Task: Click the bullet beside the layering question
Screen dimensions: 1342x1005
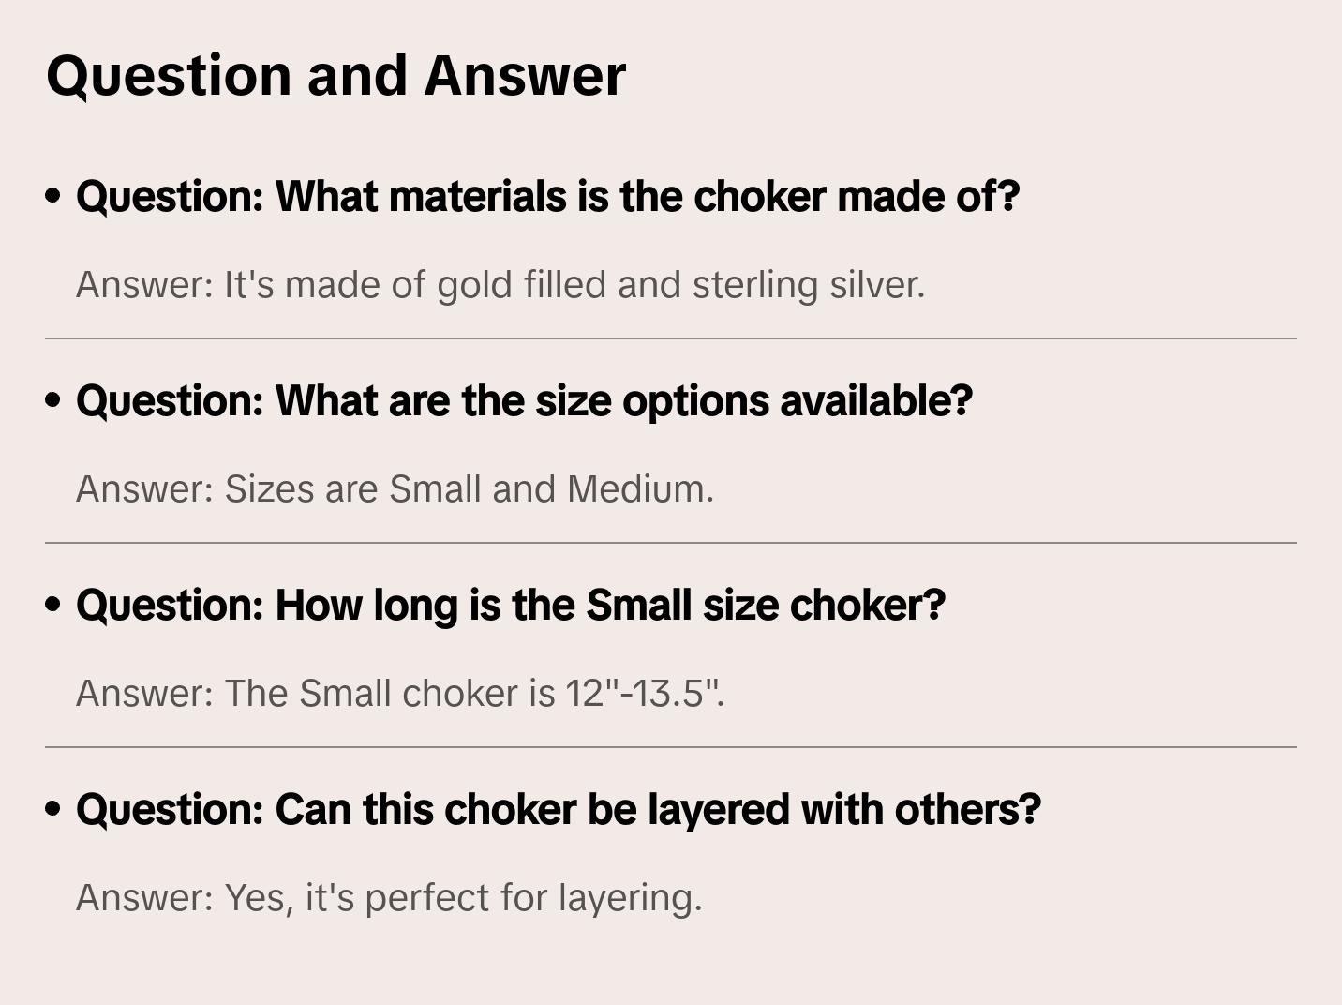Action: (53, 810)
